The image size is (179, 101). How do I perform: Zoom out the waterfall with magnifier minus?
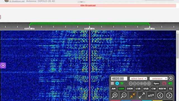click(x=124, y=95)
